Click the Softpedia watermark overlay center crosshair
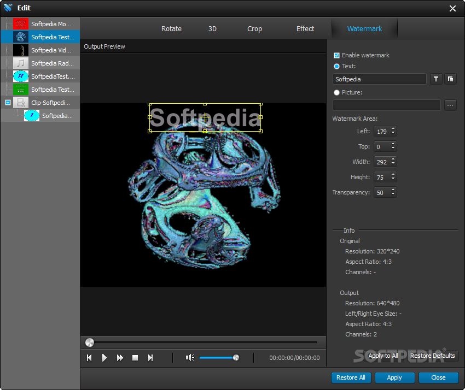This screenshot has width=465, height=390. pyautogui.click(x=205, y=117)
